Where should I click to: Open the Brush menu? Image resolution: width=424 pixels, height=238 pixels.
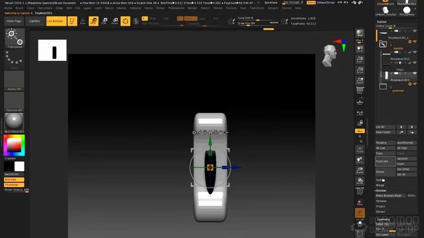pos(19,8)
